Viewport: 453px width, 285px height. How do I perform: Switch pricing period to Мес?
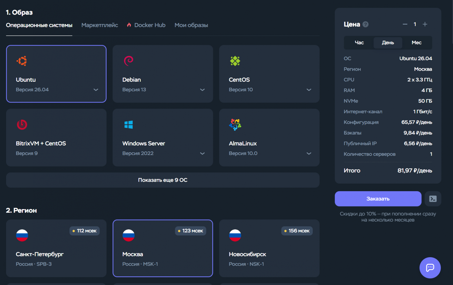pos(416,43)
